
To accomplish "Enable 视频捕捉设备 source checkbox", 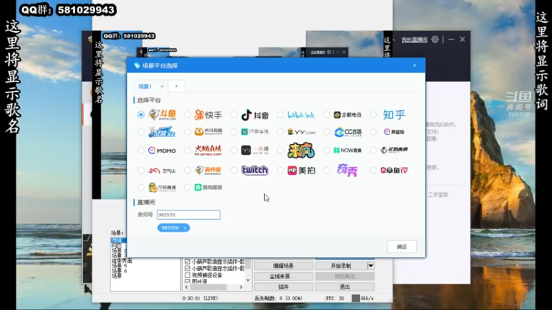I will pos(187,275).
